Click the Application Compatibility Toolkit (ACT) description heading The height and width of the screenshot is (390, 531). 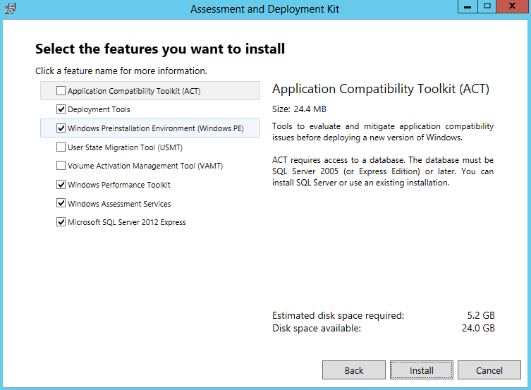point(381,89)
